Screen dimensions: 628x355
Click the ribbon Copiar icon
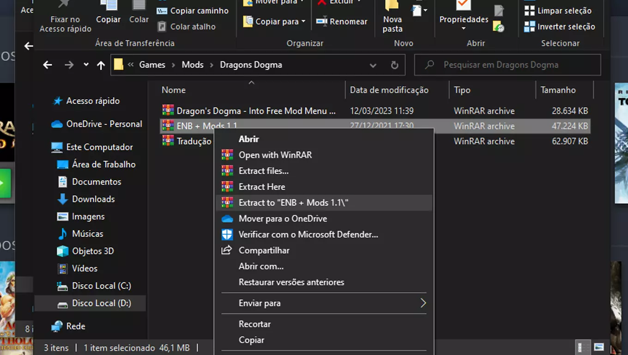[108, 6]
